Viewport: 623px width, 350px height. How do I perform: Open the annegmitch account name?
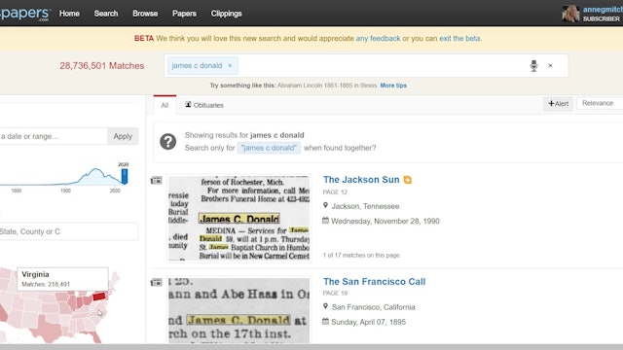pos(603,10)
